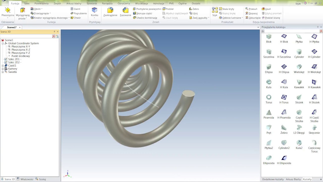Open the Szukaj bottom panel tab
The height and width of the screenshot is (182, 323).
point(41,179)
